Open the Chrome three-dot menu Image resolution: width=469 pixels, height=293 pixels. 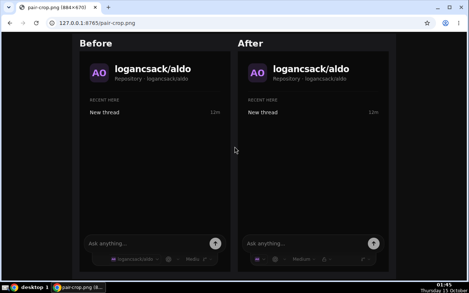click(459, 23)
